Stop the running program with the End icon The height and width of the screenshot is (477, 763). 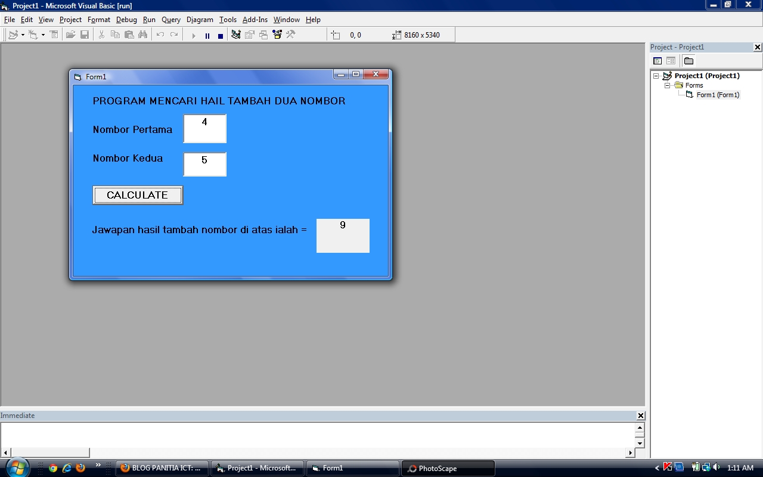tap(219, 35)
